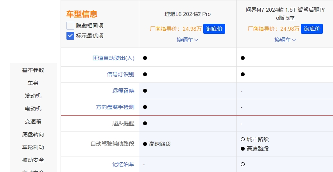Click 理想L6 standard dot for 匝道自动驶出(入)
This screenshot has width=333, height=172.
pos(145,58)
